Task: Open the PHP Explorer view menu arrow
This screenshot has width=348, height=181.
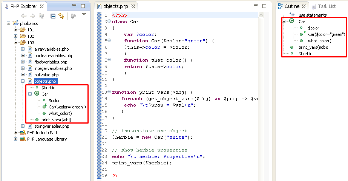Action: click(x=84, y=14)
